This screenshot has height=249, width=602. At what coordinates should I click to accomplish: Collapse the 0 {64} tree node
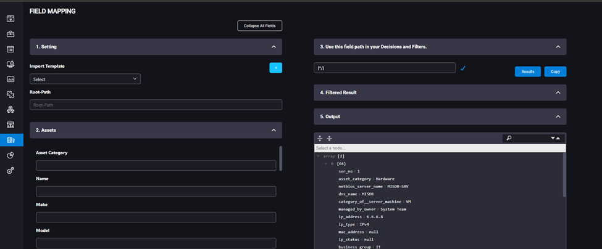coord(326,164)
